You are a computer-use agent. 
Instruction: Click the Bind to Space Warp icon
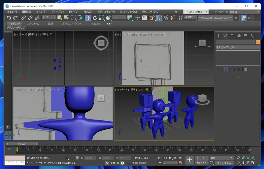(37, 18)
